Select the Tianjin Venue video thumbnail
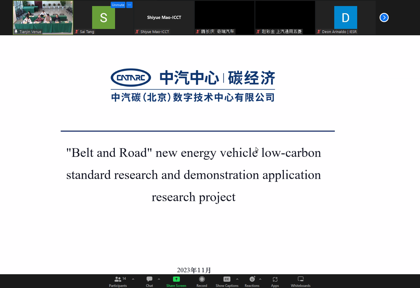This screenshot has width=420, height=288. point(43,16)
